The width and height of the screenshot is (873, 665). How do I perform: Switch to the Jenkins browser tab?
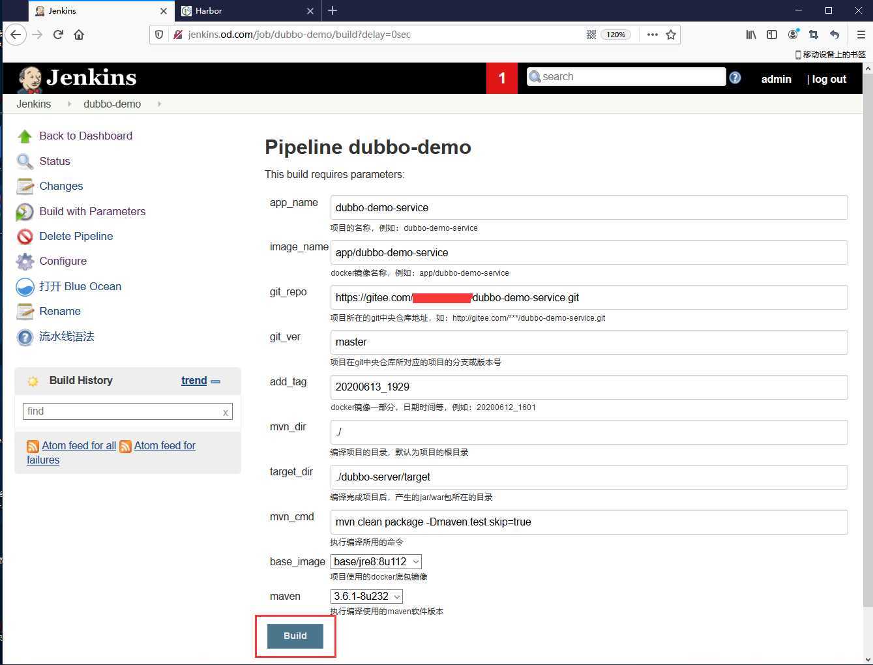coord(101,10)
